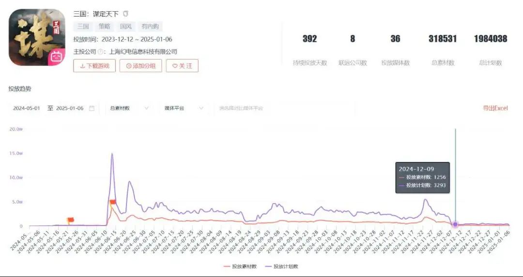Click the 导出Excel link
Screen dimensions: 523x277
click(495, 108)
